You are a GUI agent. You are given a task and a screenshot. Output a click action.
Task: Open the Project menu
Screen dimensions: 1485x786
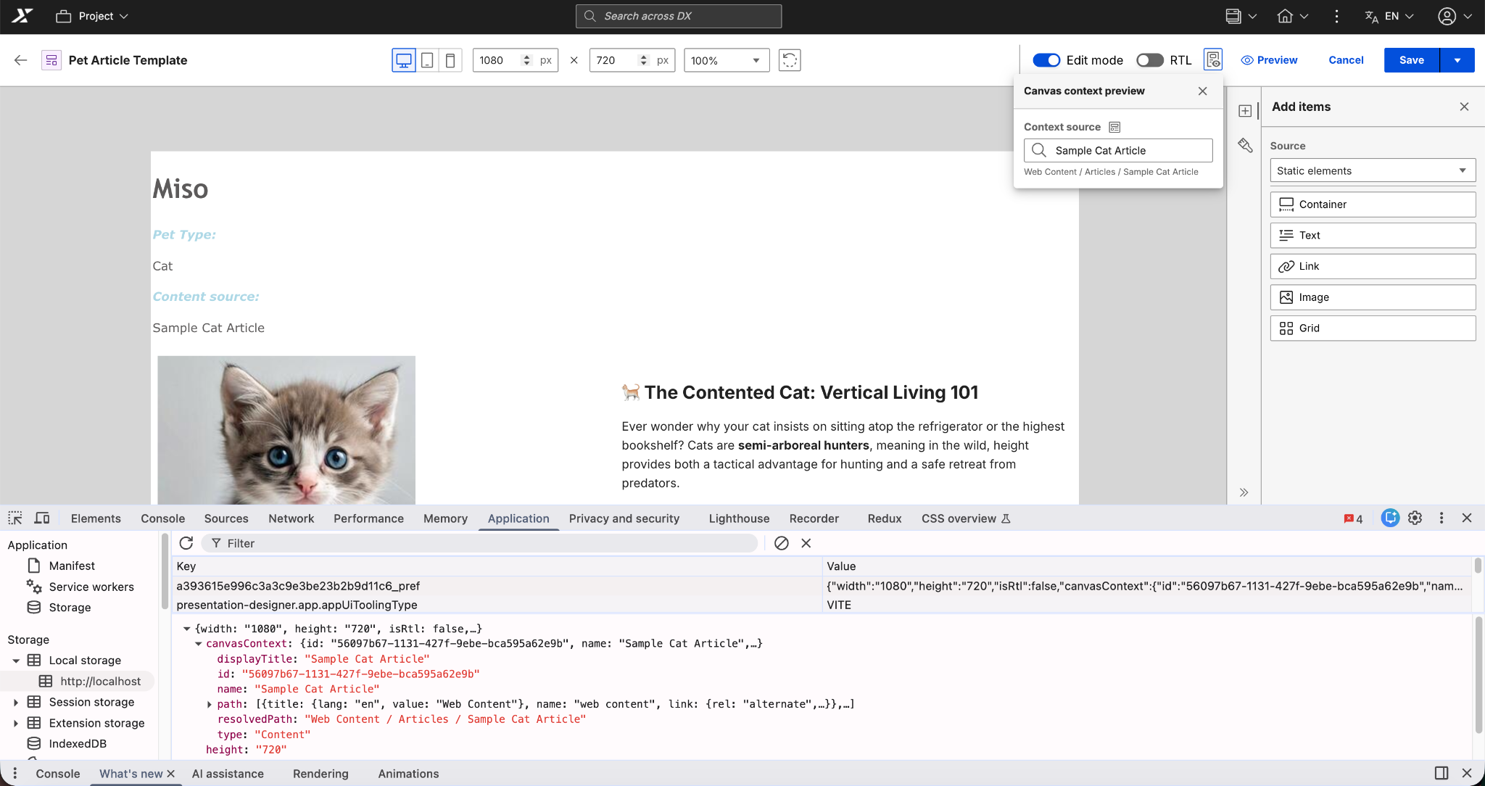tap(93, 16)
